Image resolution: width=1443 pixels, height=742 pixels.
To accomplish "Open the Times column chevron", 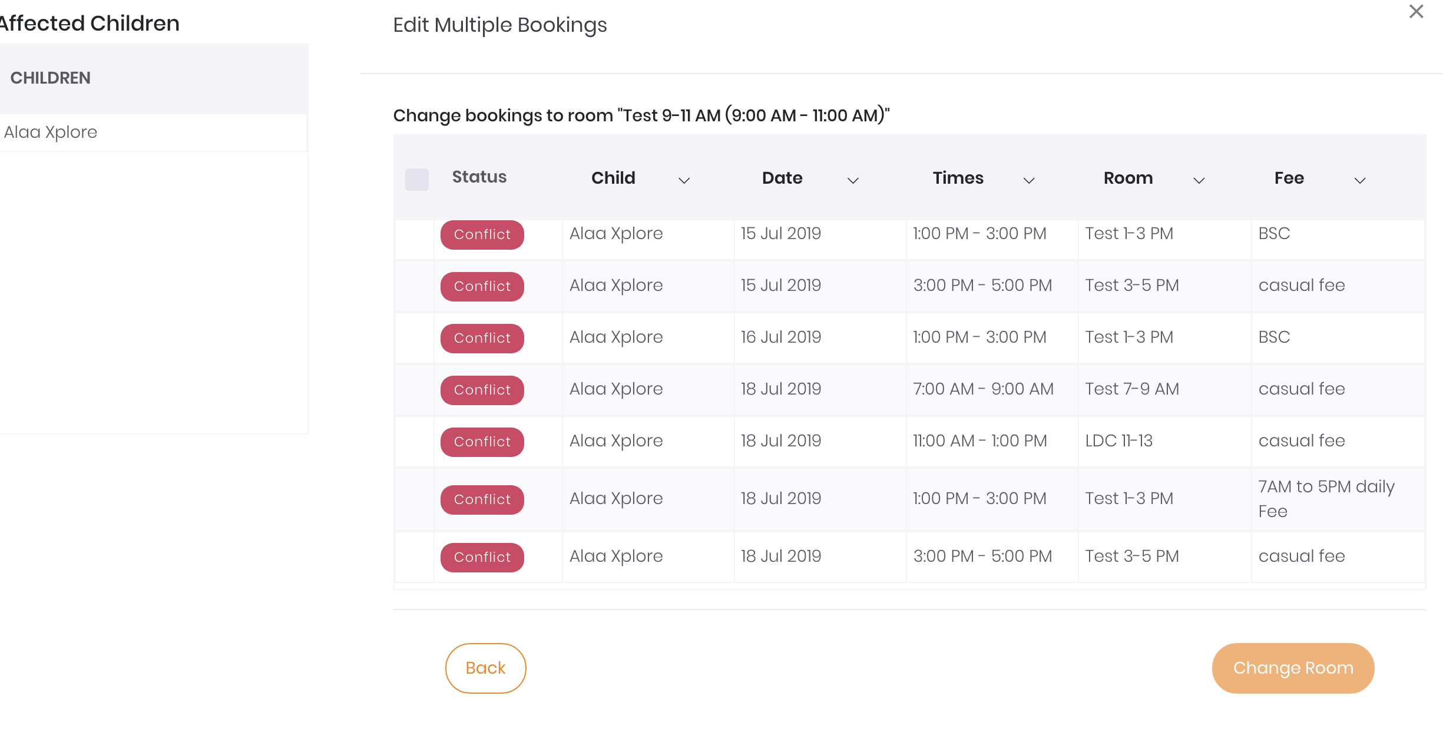I will click(x=1029, y=180).
